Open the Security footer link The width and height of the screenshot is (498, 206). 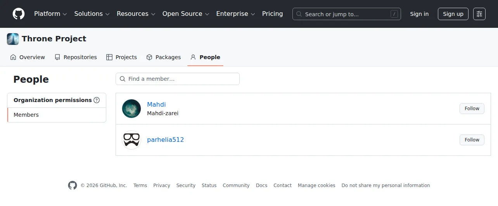(x=186, y=186)
